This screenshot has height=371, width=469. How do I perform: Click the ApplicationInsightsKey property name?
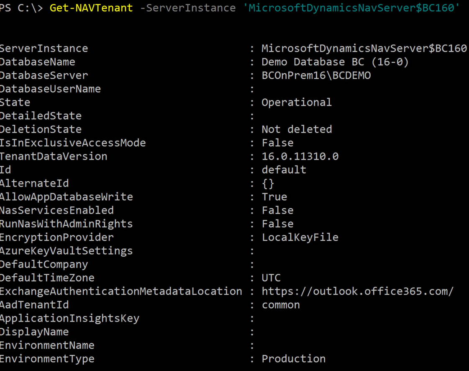[x=69, y=319]
